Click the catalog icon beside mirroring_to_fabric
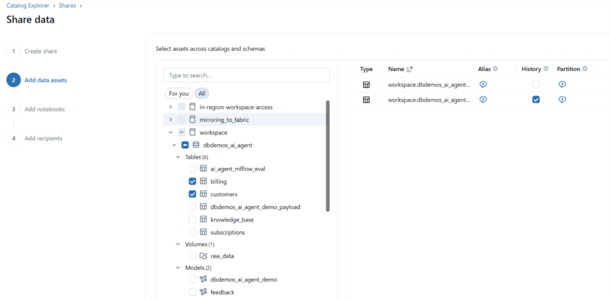Image resolution: width=610 pixels, height=301 pixels. pyautogui.click(x=192, y=120)
